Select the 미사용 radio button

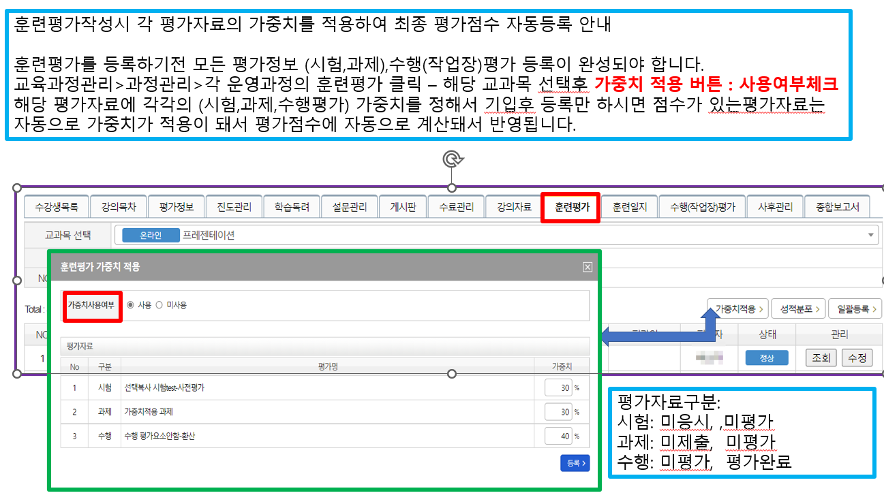159,305
